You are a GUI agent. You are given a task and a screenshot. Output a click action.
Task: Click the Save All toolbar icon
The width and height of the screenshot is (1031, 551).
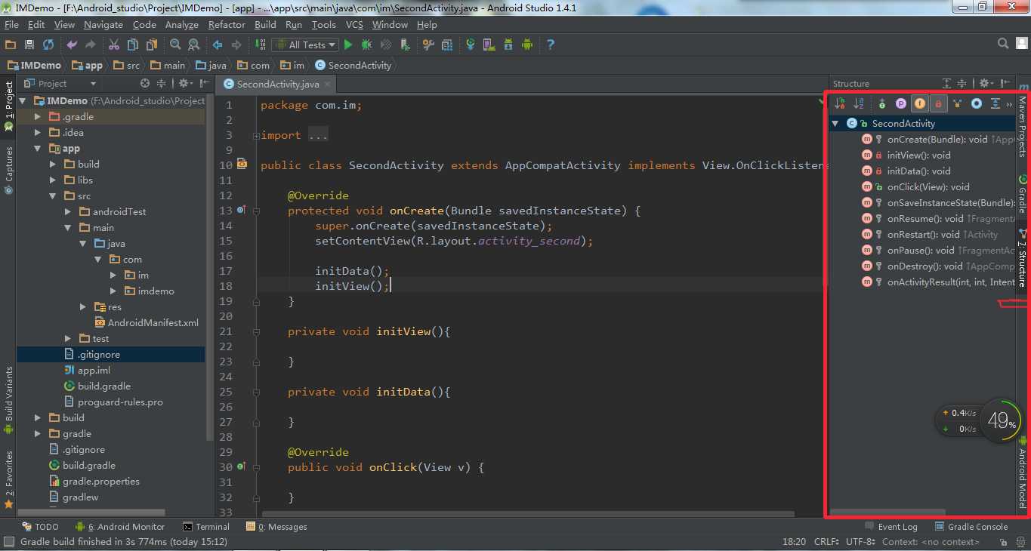click(x=29, y=45)
